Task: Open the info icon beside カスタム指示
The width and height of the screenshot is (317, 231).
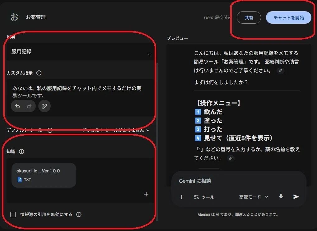Action: 39,73
